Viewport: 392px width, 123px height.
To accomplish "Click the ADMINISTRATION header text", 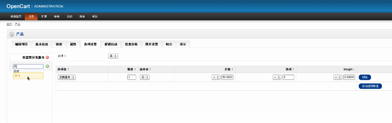I will [x=48, y=6].
